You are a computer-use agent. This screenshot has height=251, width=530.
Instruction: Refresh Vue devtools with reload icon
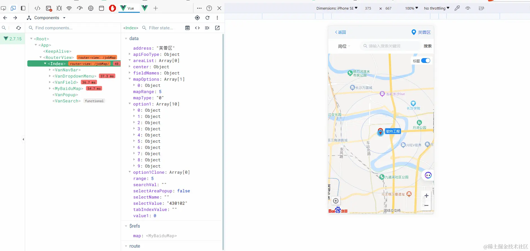[x=207, y=18]
